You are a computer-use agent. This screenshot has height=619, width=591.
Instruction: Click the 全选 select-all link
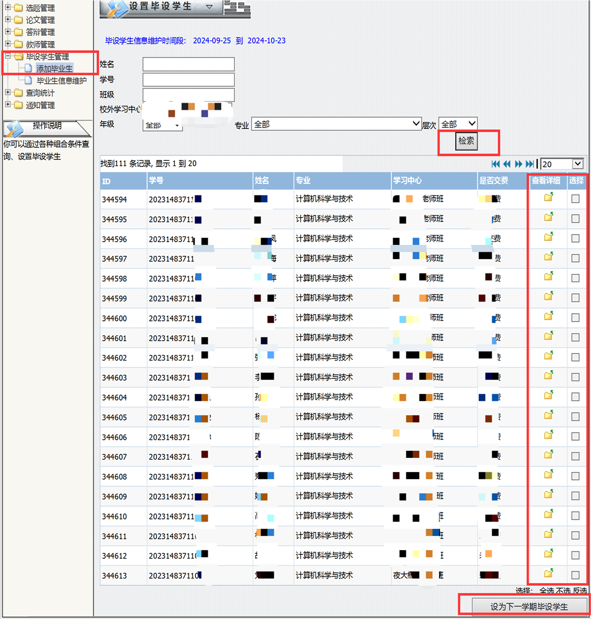click(546, 590)
